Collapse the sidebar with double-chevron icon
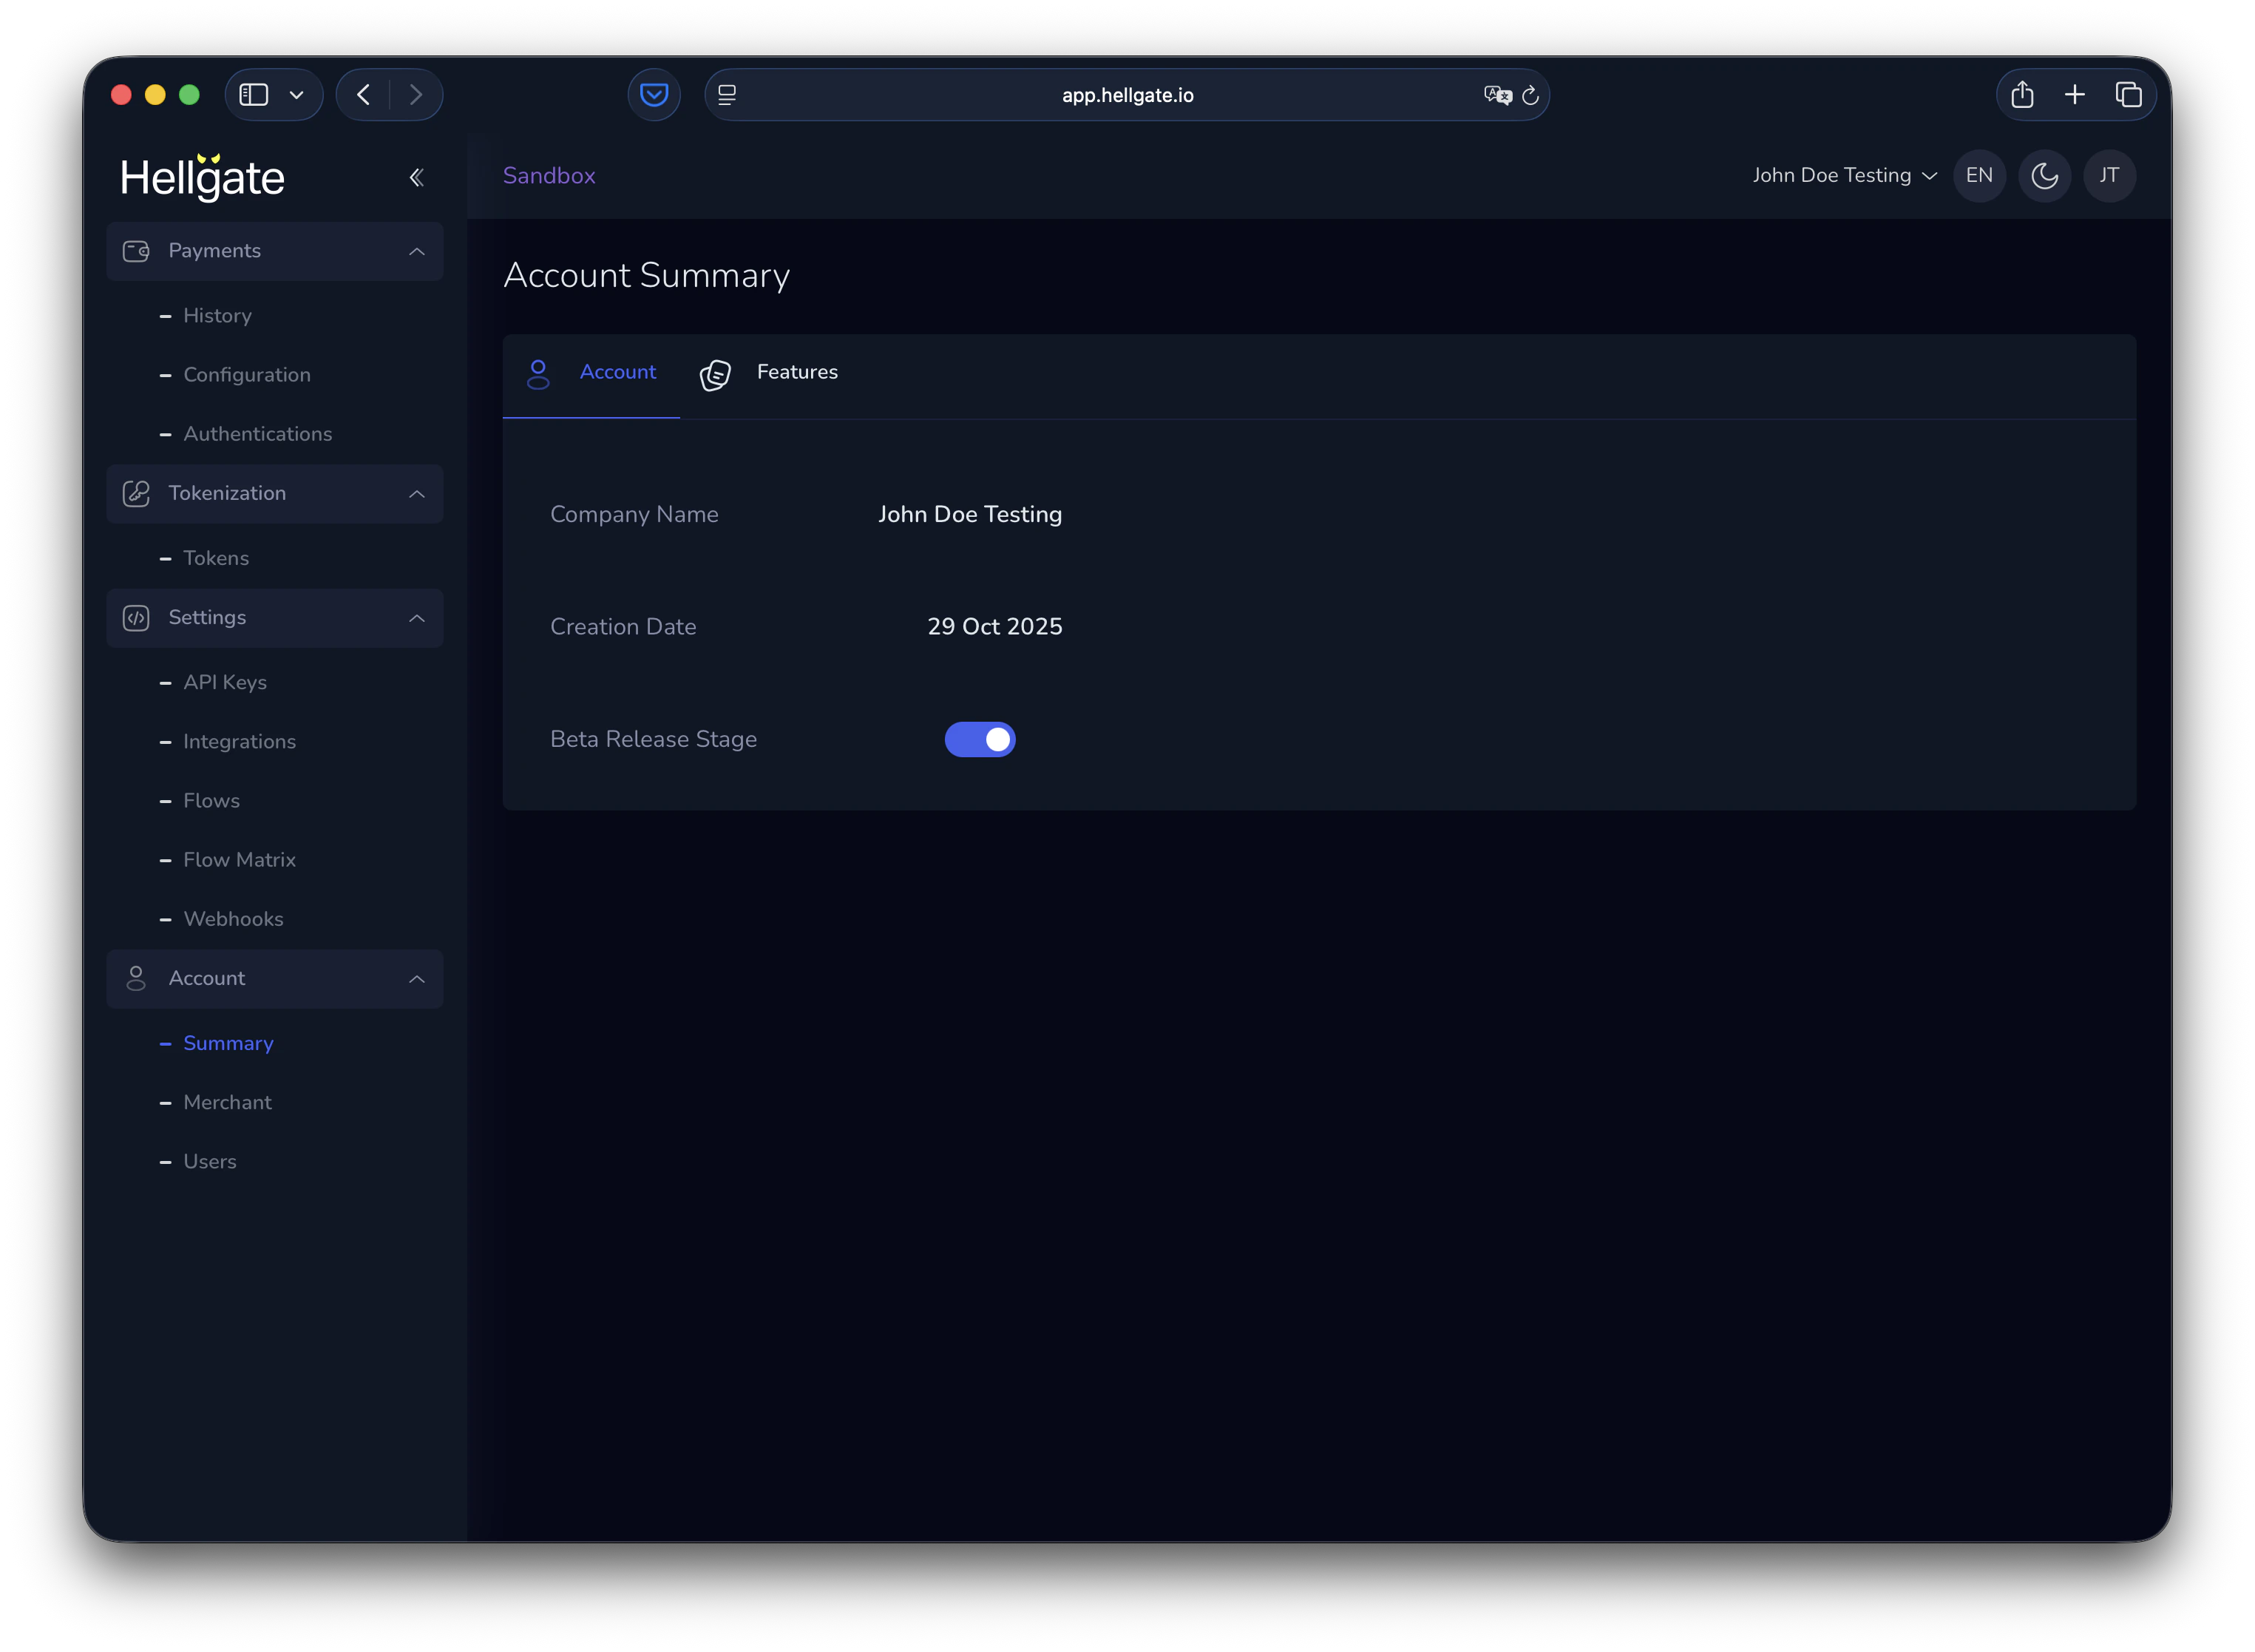This screenshot has height=1652, width=2255. coord(417,178)
